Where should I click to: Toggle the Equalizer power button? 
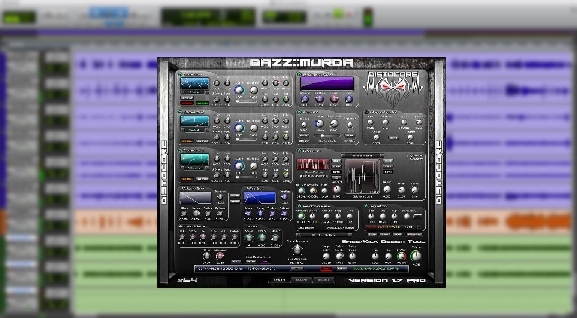pyautogui.click(x=366, y=206)
